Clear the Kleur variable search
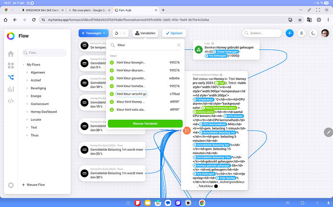 tap(179, 45)
